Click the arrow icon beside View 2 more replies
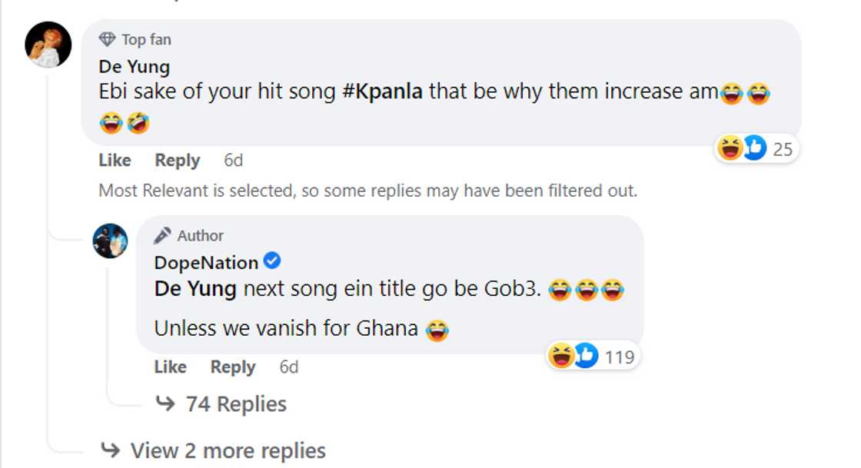Image resolution: width=861 pixels, height=468 pixels. pos(112,450)
